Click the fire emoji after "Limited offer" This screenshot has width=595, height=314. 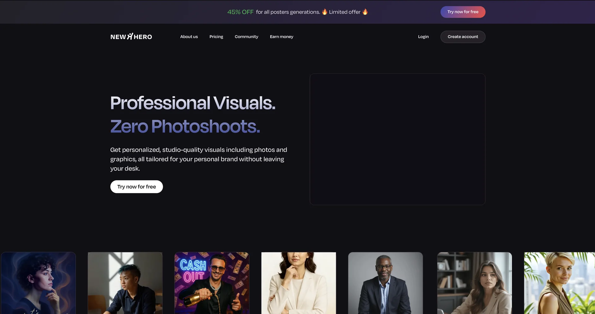tap(365, 12)
